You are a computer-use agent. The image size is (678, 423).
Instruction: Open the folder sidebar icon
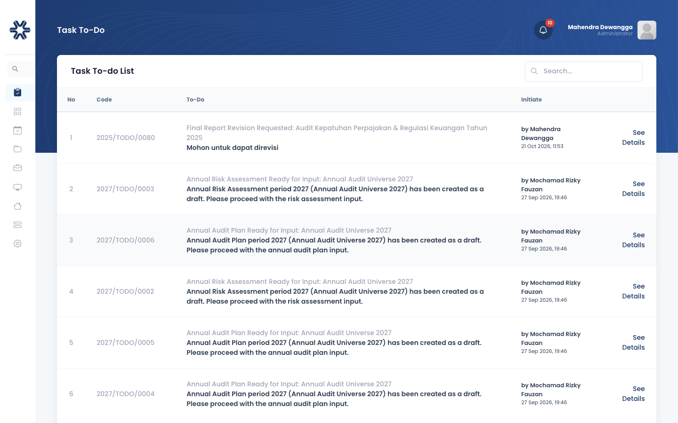[x=17, y=149]
